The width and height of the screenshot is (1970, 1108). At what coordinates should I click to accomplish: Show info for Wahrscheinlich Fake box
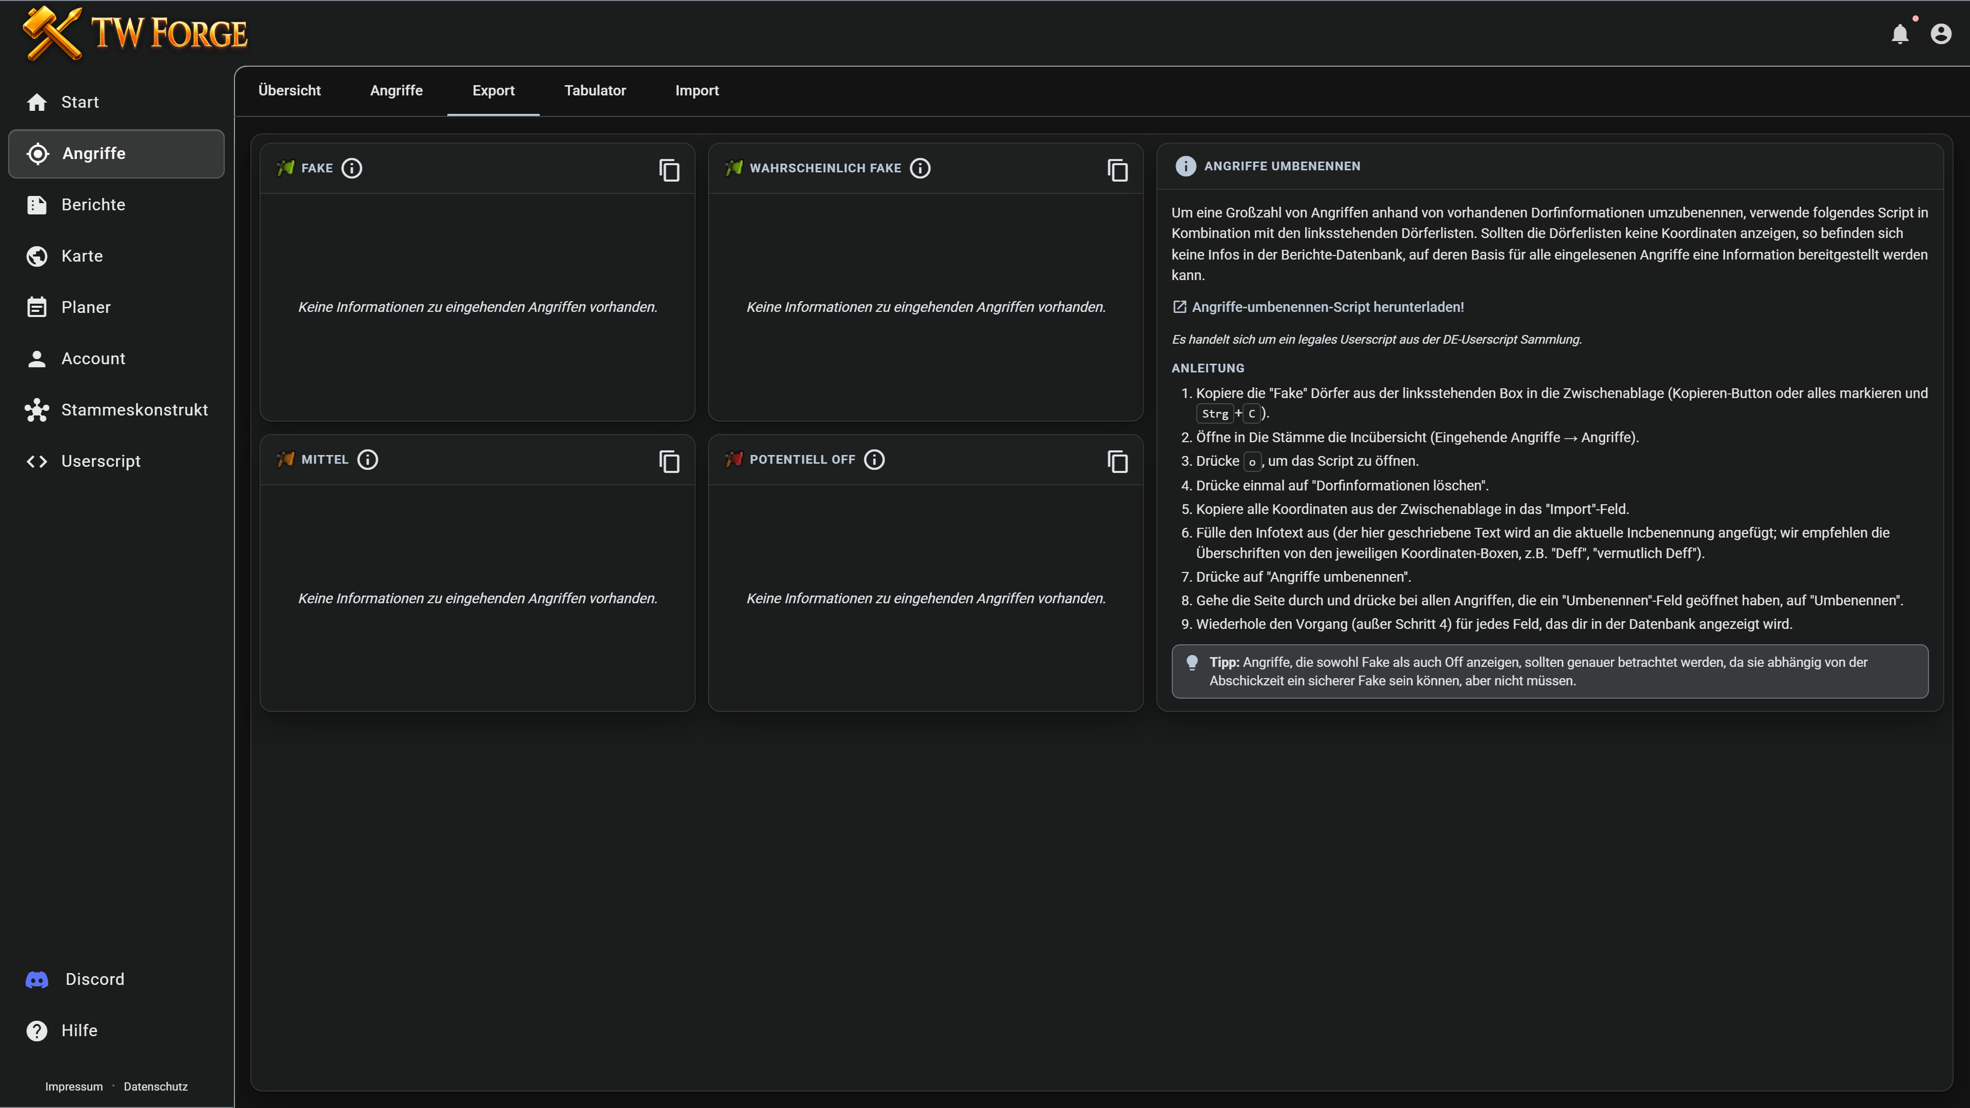pos(920,167)
